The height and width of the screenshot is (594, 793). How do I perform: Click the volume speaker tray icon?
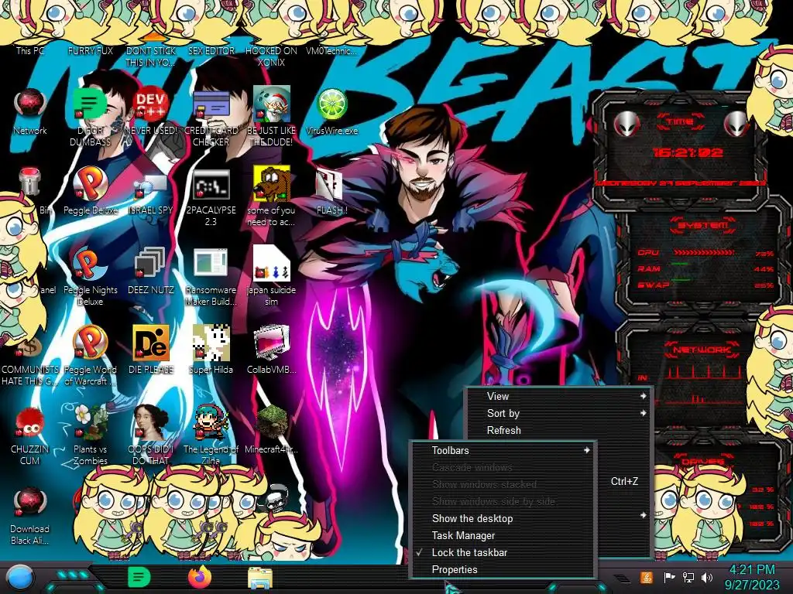(707, 578)
